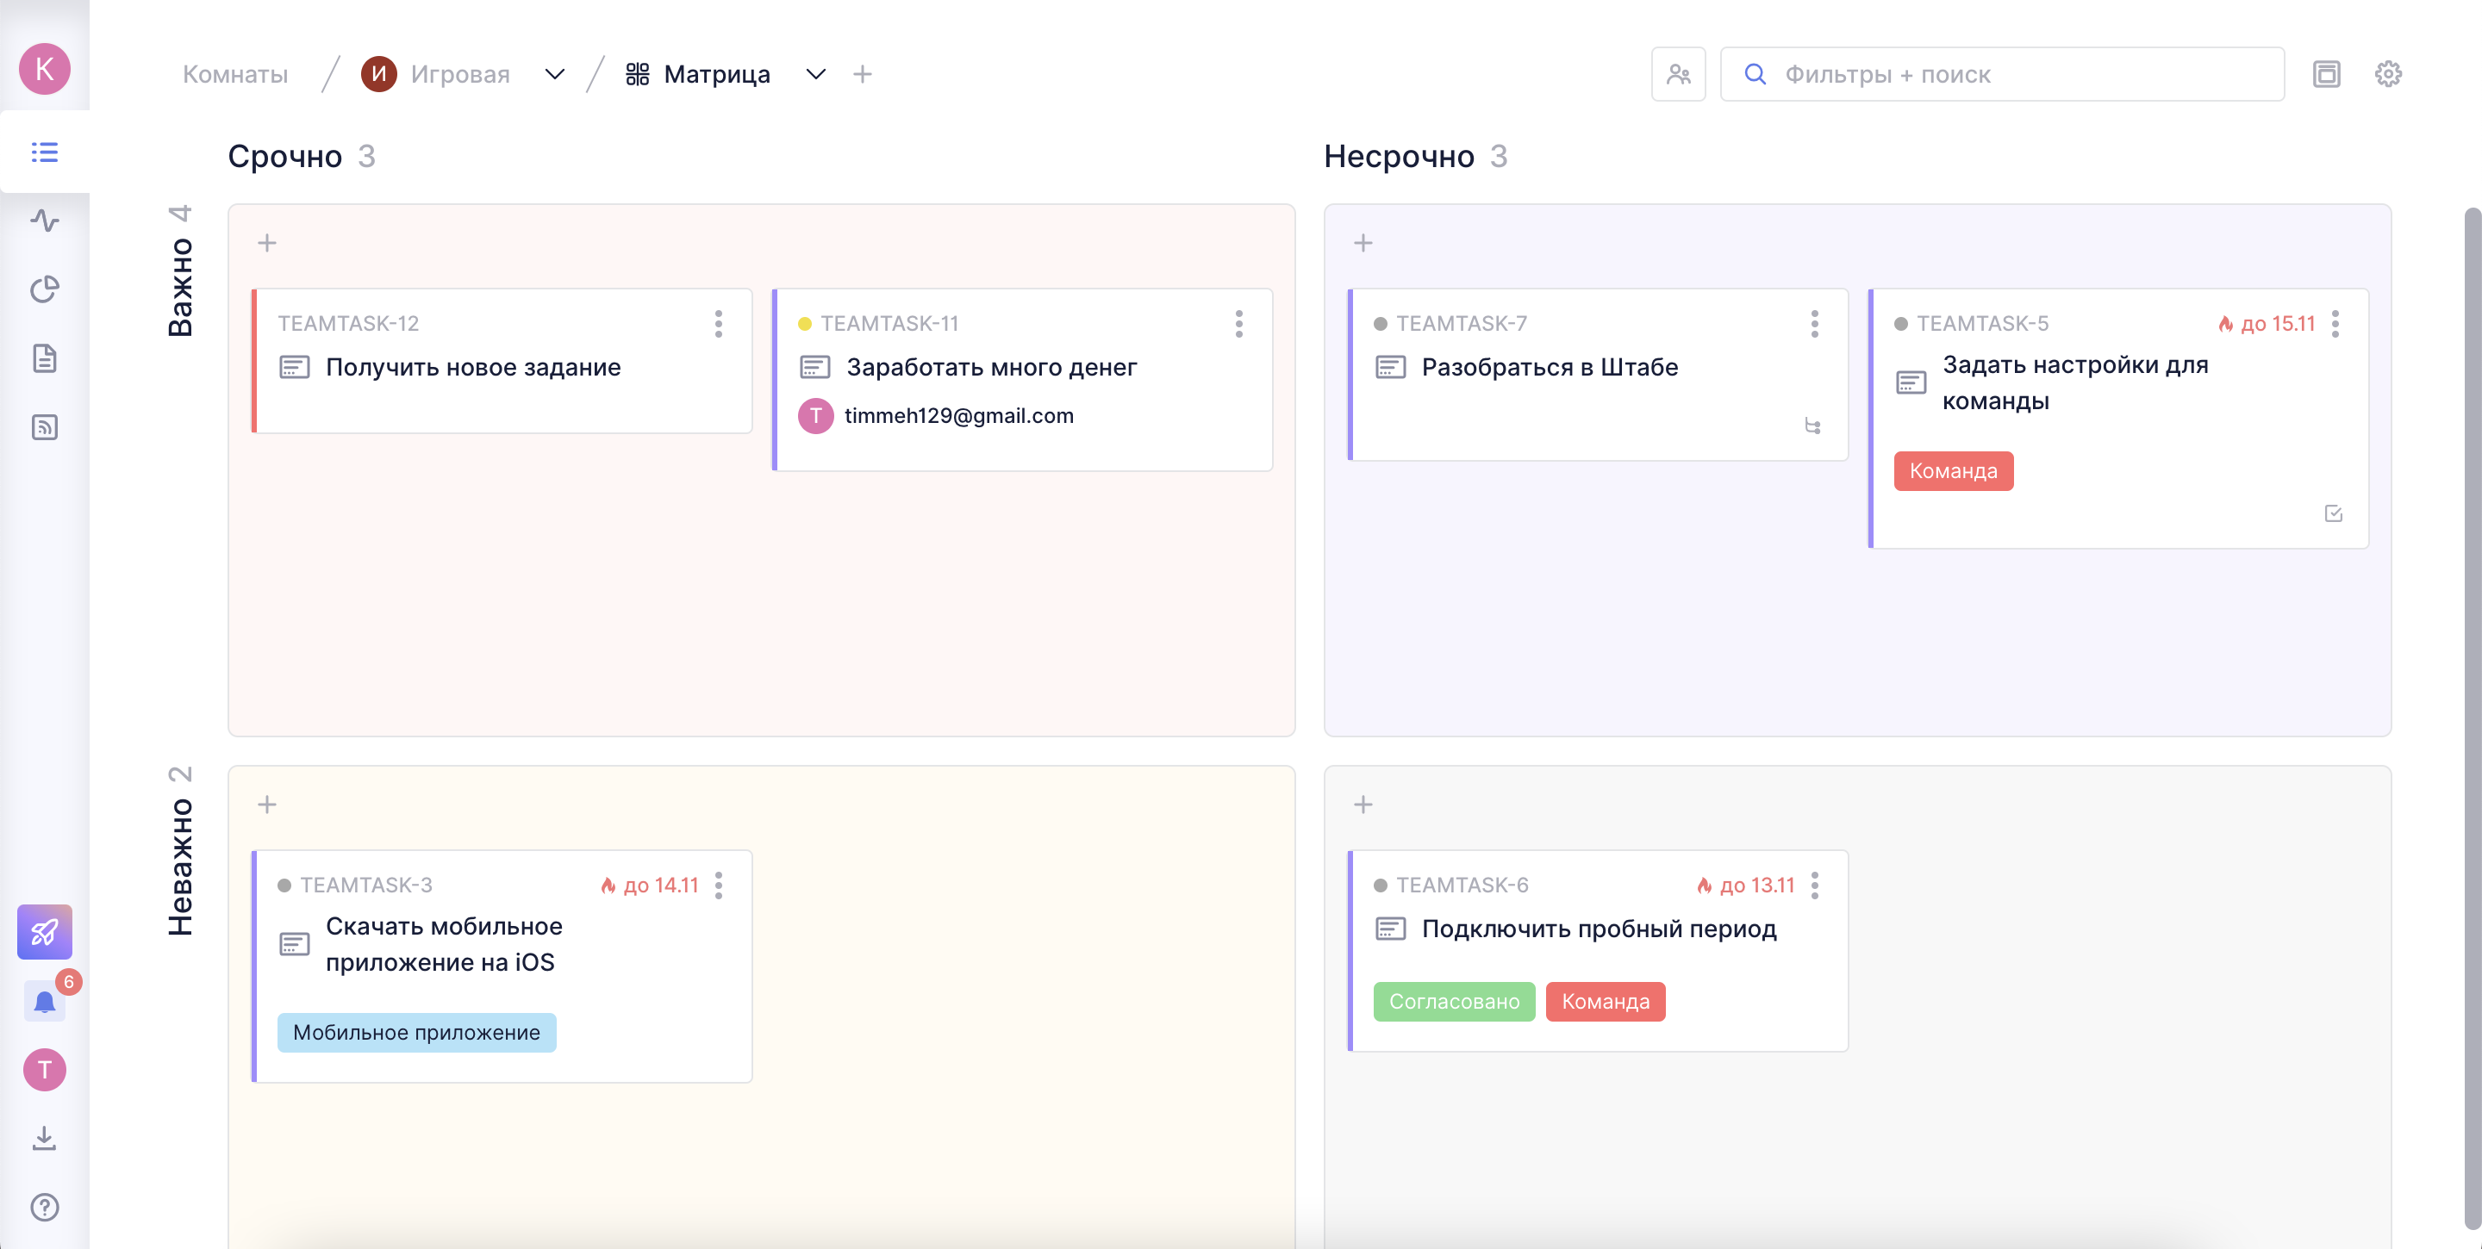Open the activity pulse icon in sidebar
Viewport: 2482px width, 1249px height.
coord(44,221)
